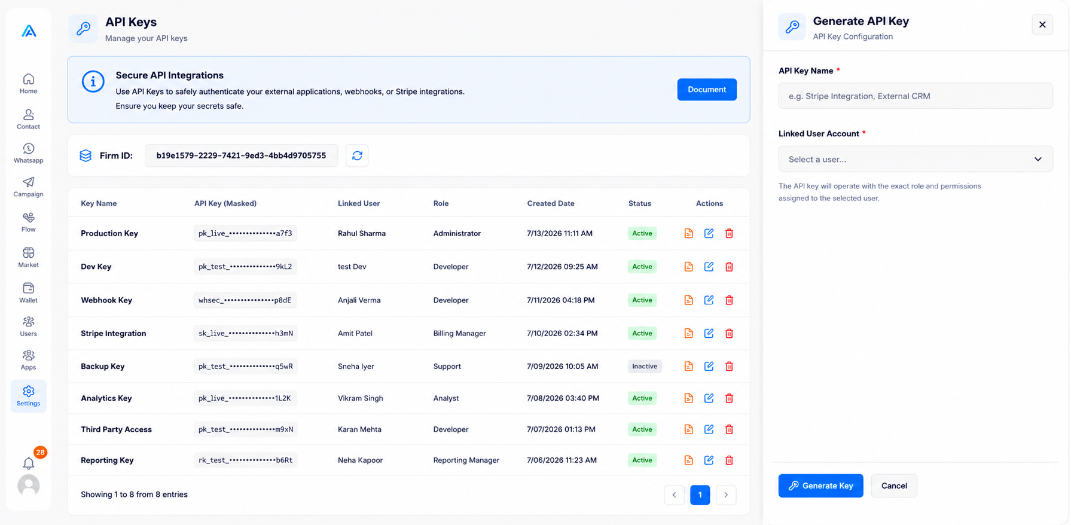Click the Billing Manager role cell
The height and width of the screenshot is (525, 1071).
[459, 333]
